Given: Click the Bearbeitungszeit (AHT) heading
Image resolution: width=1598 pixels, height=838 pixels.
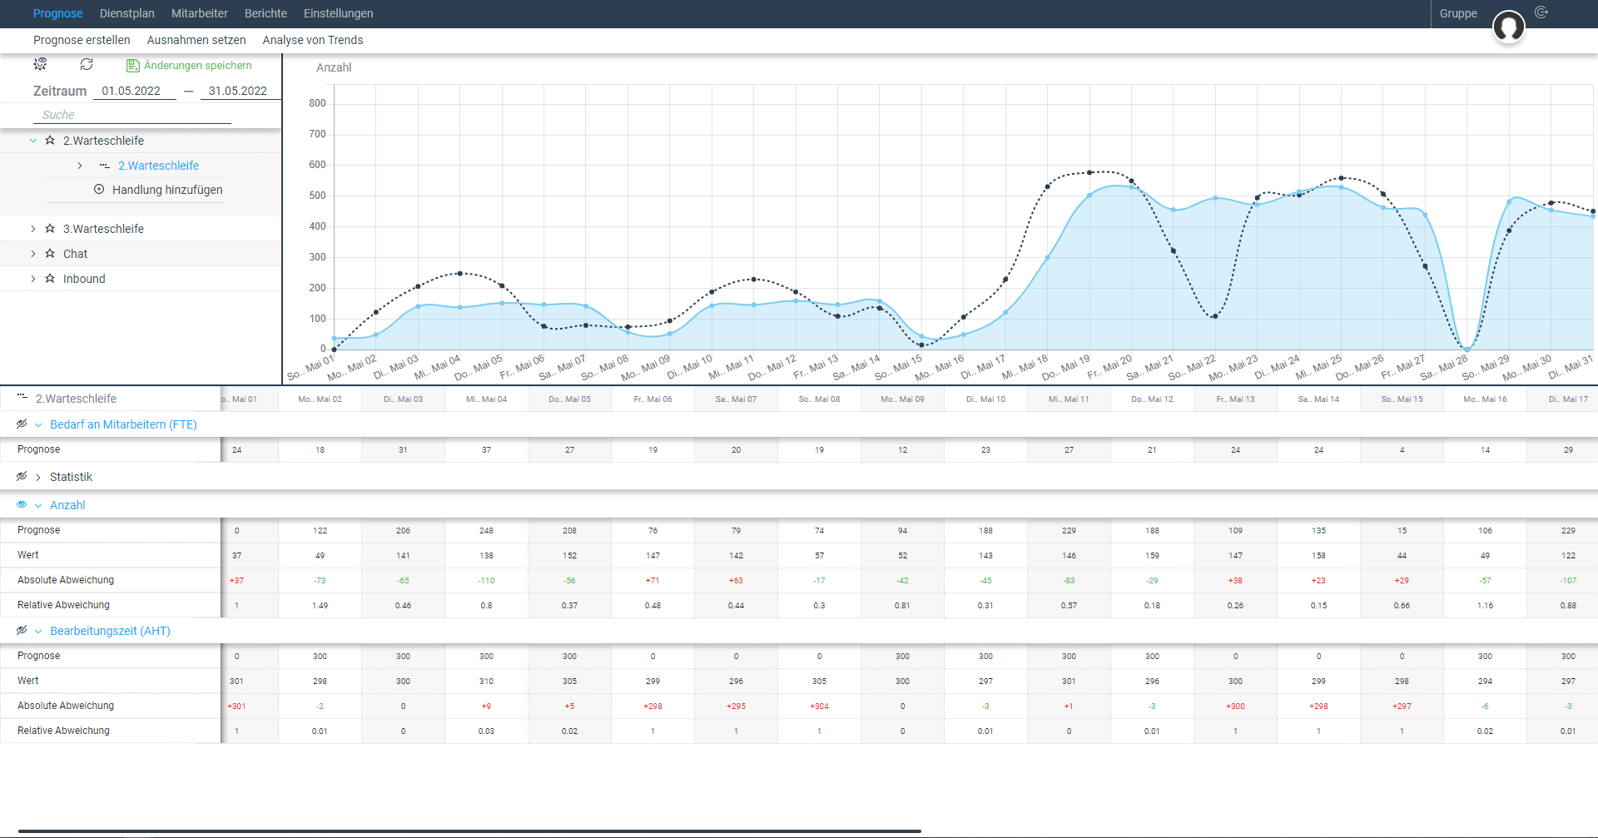Looking at the screenshot, I should click(110, 631).
